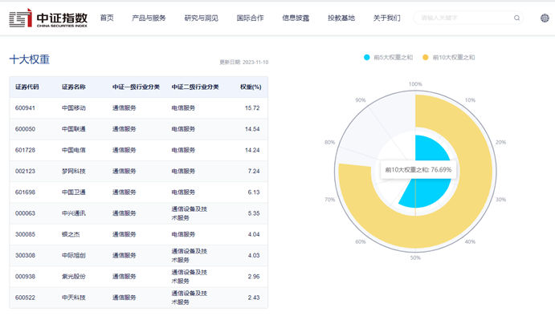Screen dimensions: 555x316
Task: Select the 中天科技 name cell
Action: pos(74,298)
